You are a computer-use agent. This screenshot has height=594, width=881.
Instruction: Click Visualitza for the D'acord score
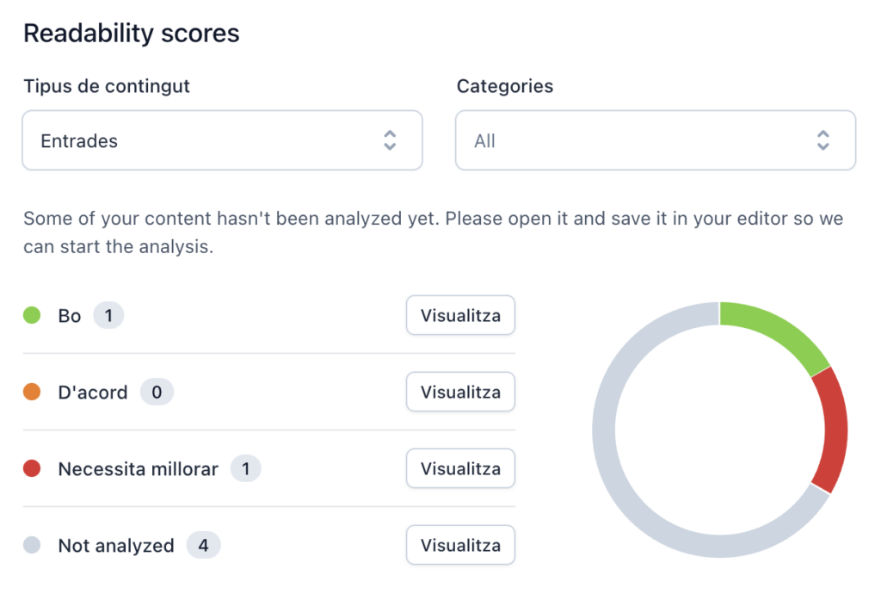[x=460, y=393]
